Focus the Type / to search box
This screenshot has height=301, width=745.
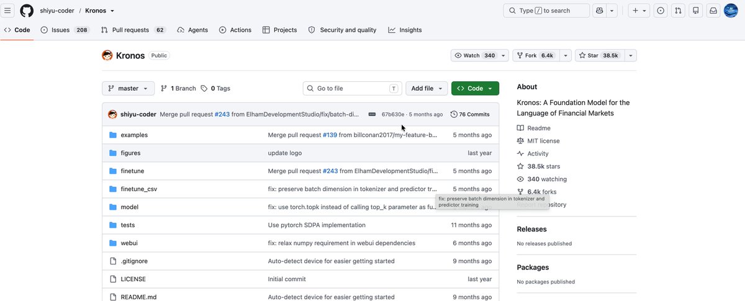(546, 11)
